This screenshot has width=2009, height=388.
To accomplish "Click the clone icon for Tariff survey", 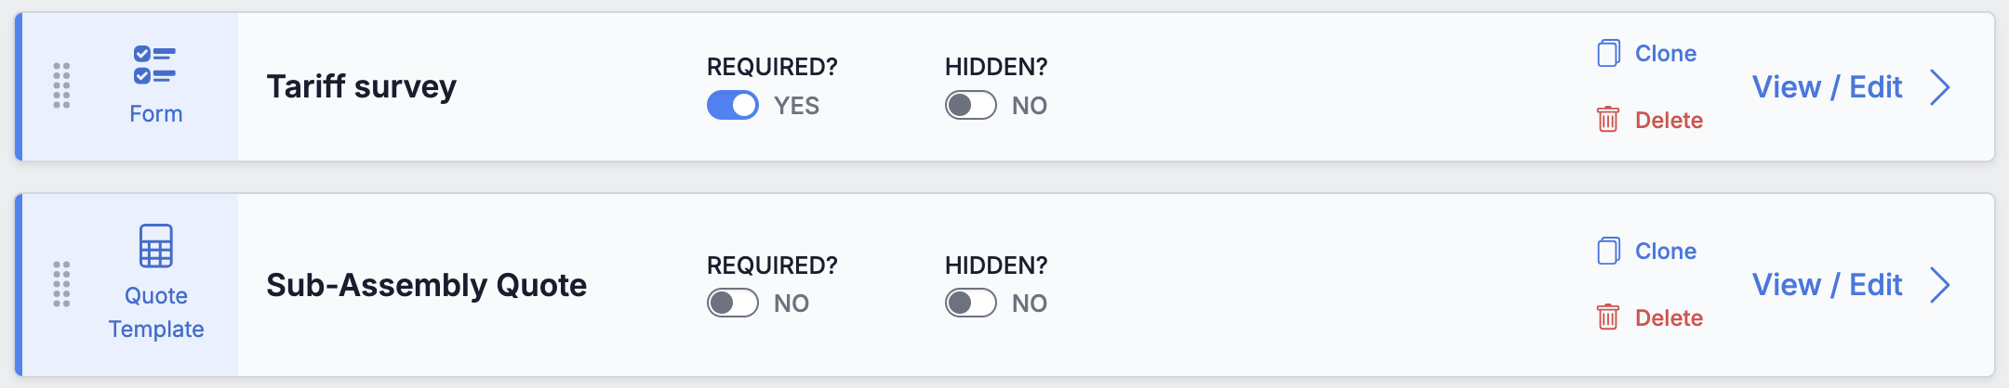I will 1608,54.
